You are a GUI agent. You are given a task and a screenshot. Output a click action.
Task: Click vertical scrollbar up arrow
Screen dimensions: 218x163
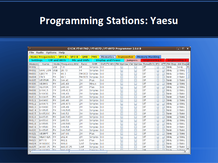coord(188,67)
